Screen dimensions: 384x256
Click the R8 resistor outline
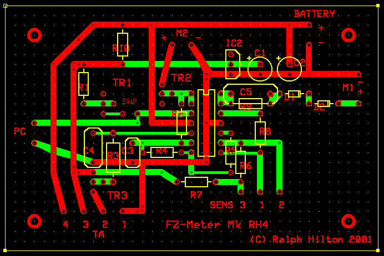261,132
